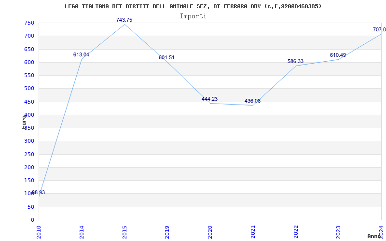Click the Euro vertical axis title
This screenshot has height=241, width=386.
24,122
